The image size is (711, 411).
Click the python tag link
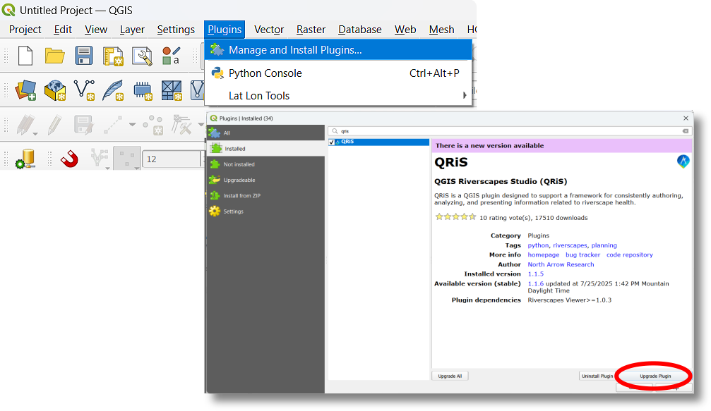click(x=538, y=245)
